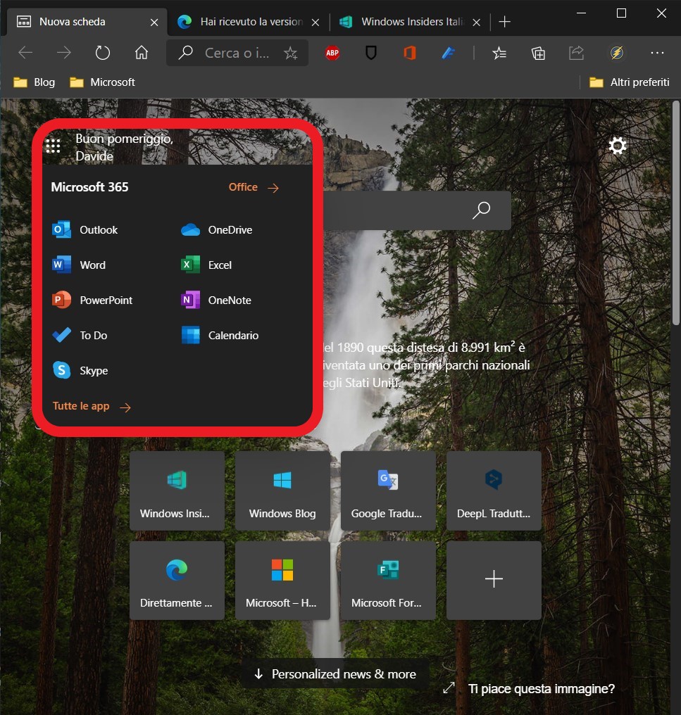
Task: Open the Microsoft Forms quick link tile
Action: [388, 581]
